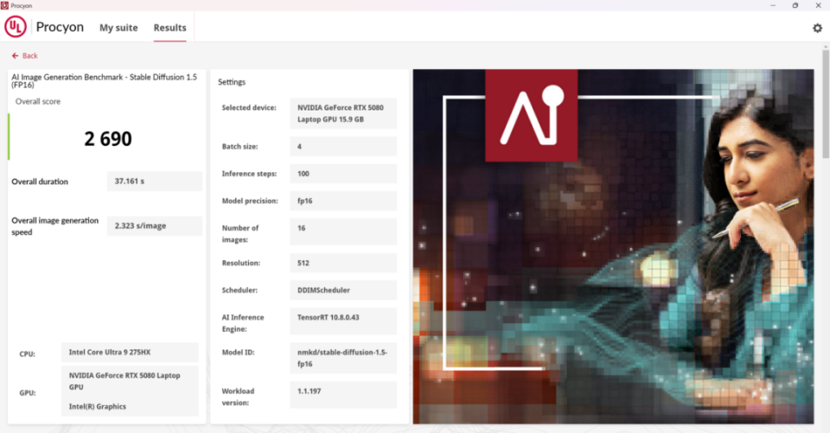
Task: Click the Procyon title bar app icon
Action: (x=4, y=5)
